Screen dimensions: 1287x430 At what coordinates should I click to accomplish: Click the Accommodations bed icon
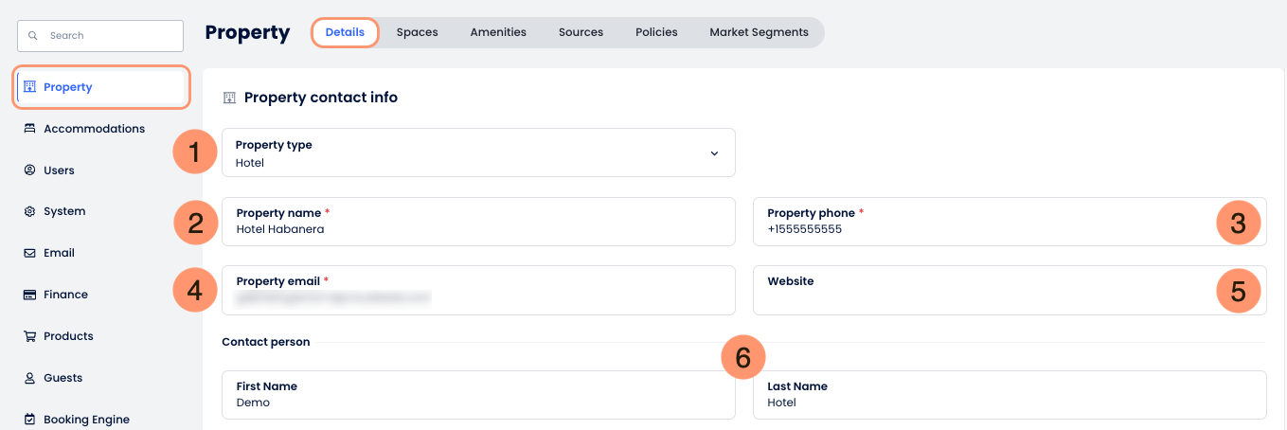(x=29, y=129)
